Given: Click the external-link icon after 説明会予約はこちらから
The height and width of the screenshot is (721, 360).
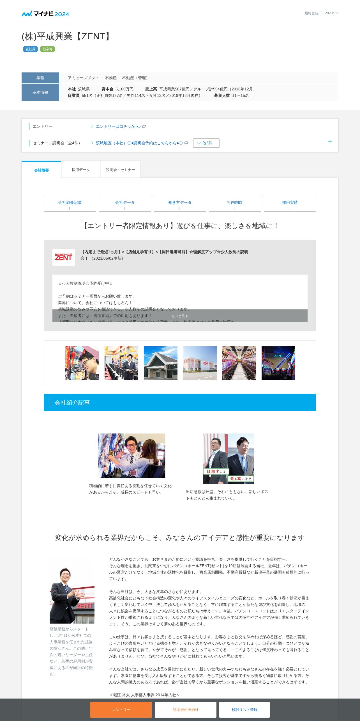Looking at the screenshot, I should pyautogui.click(x=186, y=143).
